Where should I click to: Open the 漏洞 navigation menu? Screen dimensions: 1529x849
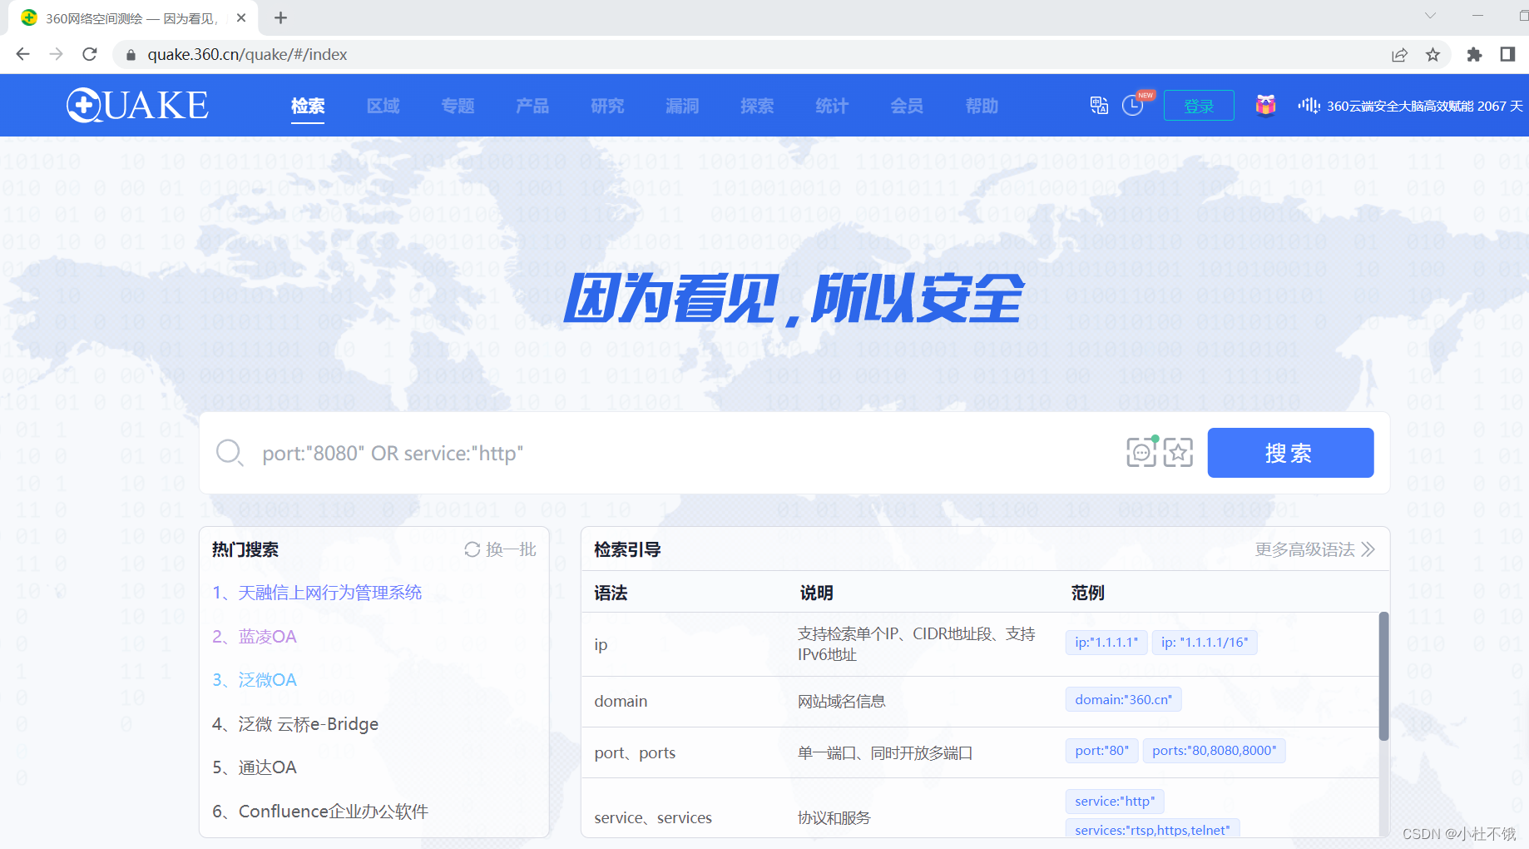[x=682, y=106]
